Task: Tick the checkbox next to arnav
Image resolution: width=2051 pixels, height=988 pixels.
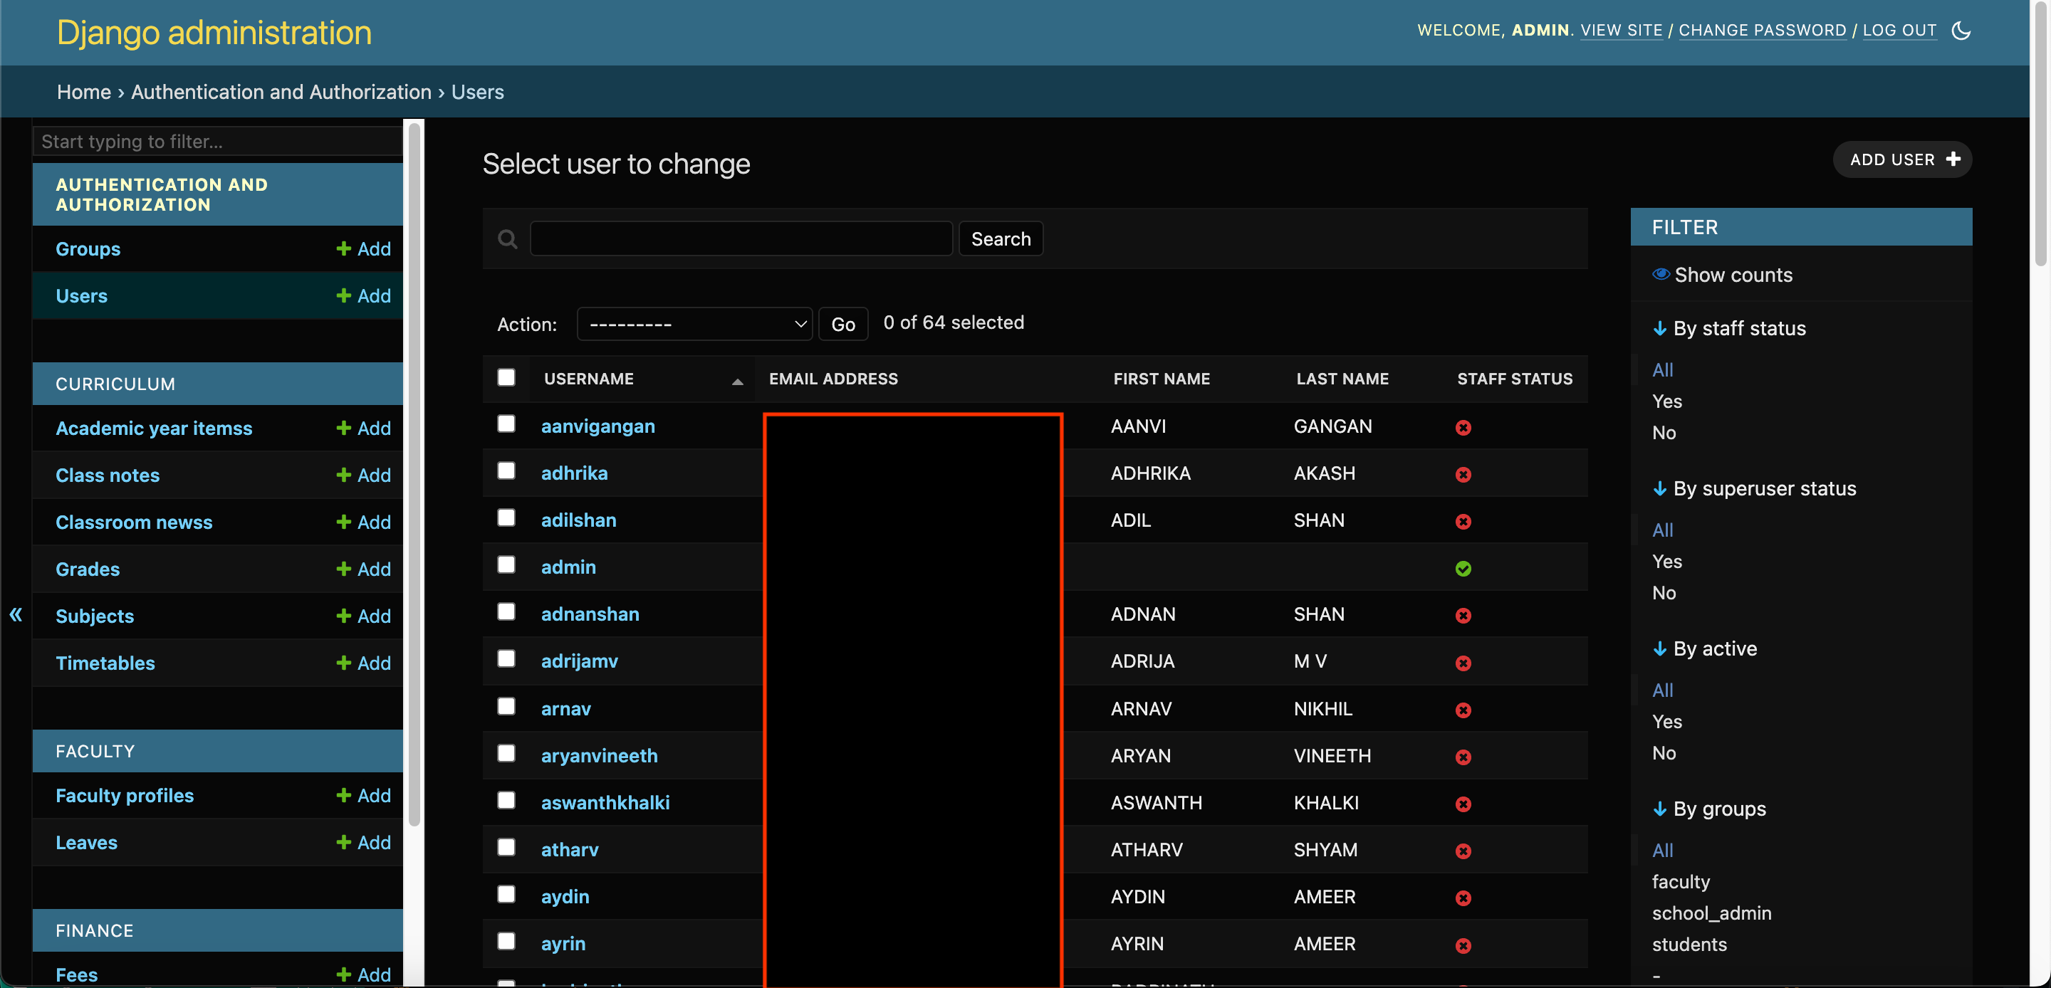Action: [506, 707]
